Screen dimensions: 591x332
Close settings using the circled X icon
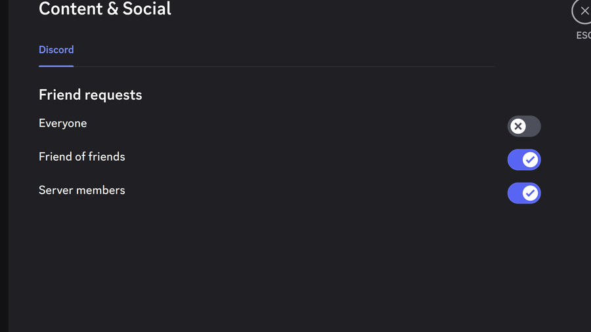click(x=582, y=11)
